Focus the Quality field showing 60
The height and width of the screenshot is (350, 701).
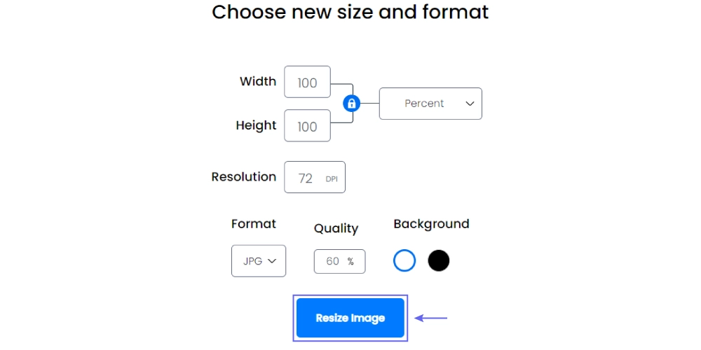click(x=333, y=261)
